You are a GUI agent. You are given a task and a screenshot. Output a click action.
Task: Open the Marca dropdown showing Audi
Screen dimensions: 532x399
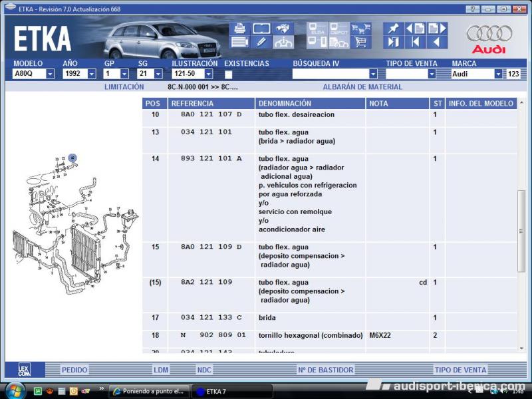tap(498, 74)
